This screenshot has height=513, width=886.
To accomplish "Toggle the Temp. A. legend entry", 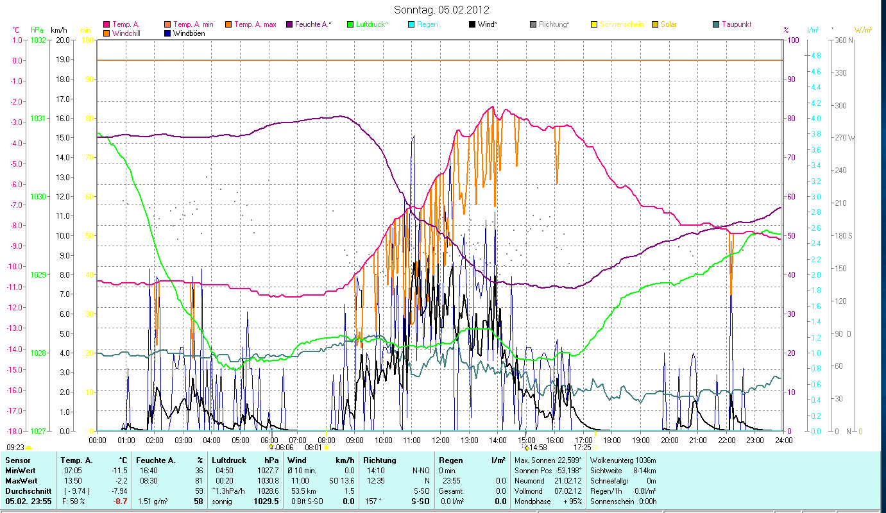I will point(125,24).
